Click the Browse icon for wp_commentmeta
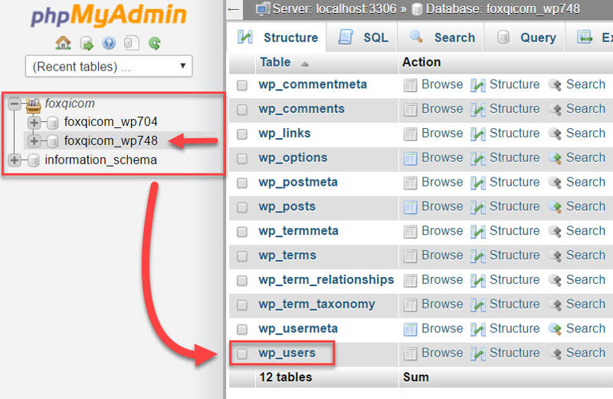Viewport: 613px width, 399px height. coord(410,85)
